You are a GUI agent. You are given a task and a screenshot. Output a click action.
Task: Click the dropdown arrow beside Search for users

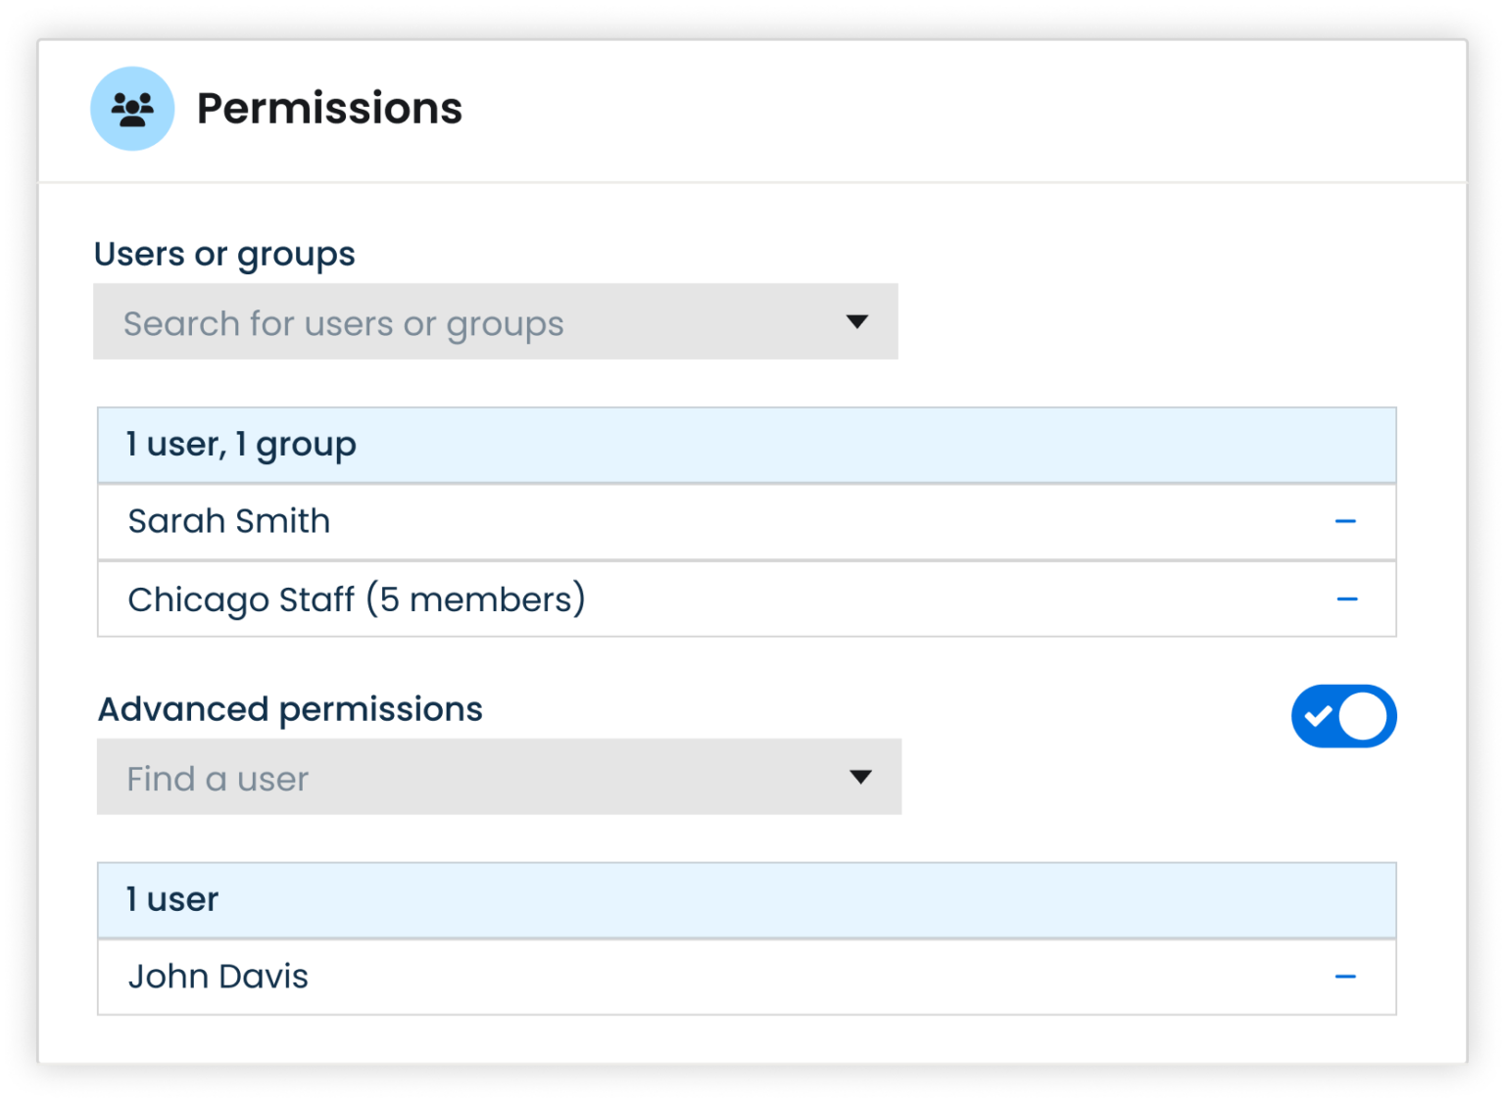point(855,321)
